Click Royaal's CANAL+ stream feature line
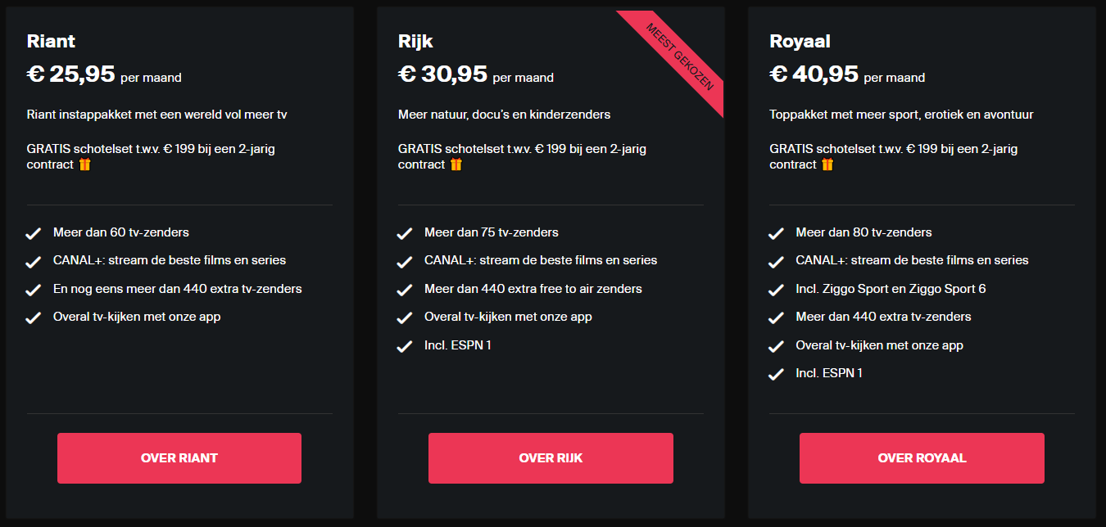This screenshot has height=527, width=1106. (912, 260)
